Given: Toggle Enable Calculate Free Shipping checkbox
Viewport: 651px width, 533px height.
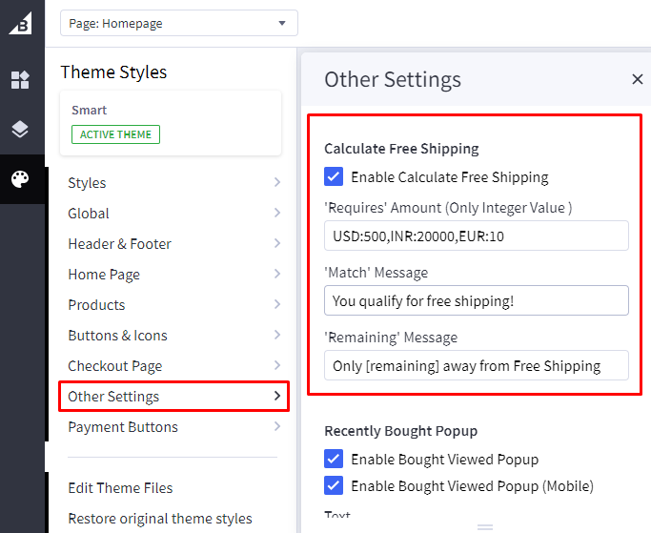Looking at the screenshot, I should click(334, 176).
